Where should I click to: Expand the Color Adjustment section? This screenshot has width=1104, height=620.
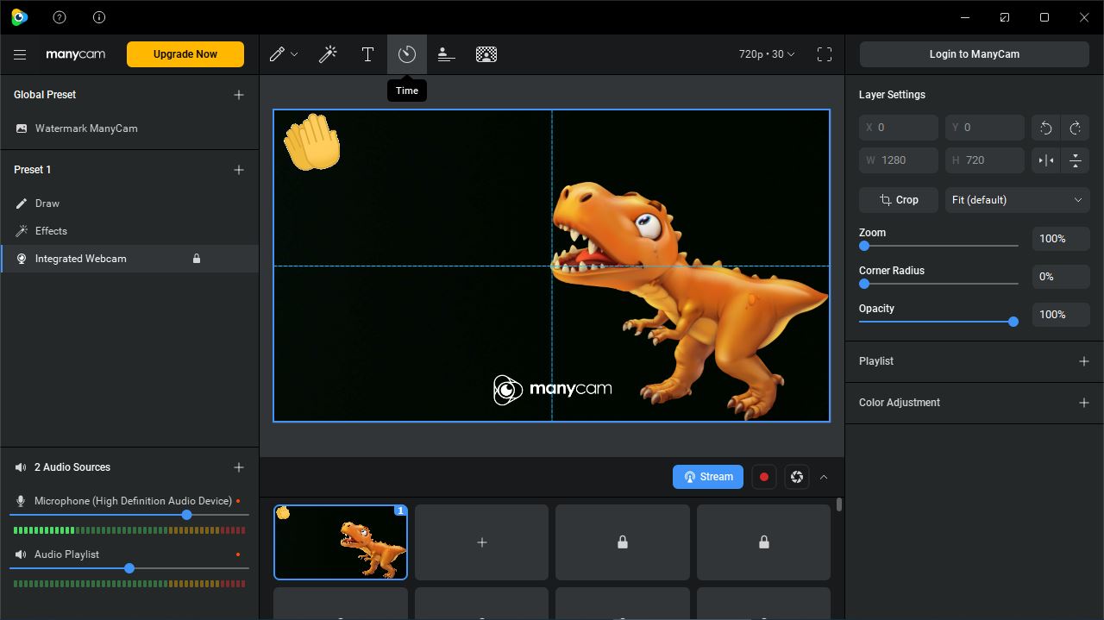[x=1084, y=403]
